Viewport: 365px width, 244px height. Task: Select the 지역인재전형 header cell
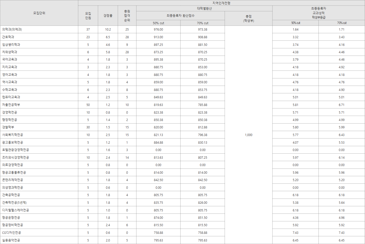click(x=221, y=2)
